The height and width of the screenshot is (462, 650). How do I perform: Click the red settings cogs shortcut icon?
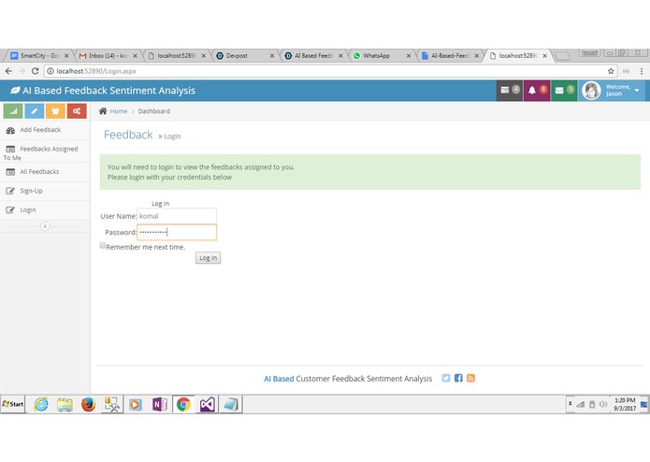pos(77,111)
